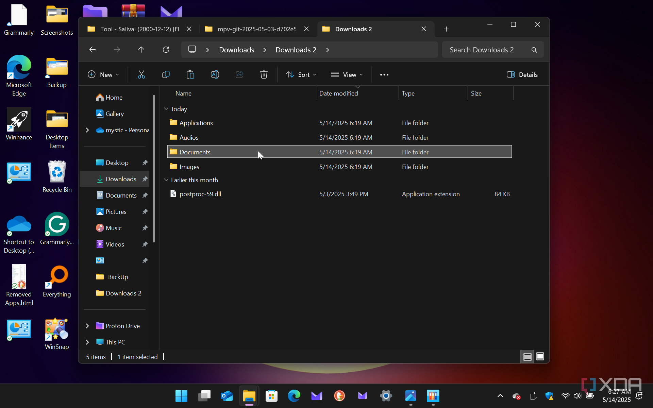Switch to the mpv-git-2025-05-03 tab
The height and width of the screenshot is (408, 653).
tap(257, 29)
